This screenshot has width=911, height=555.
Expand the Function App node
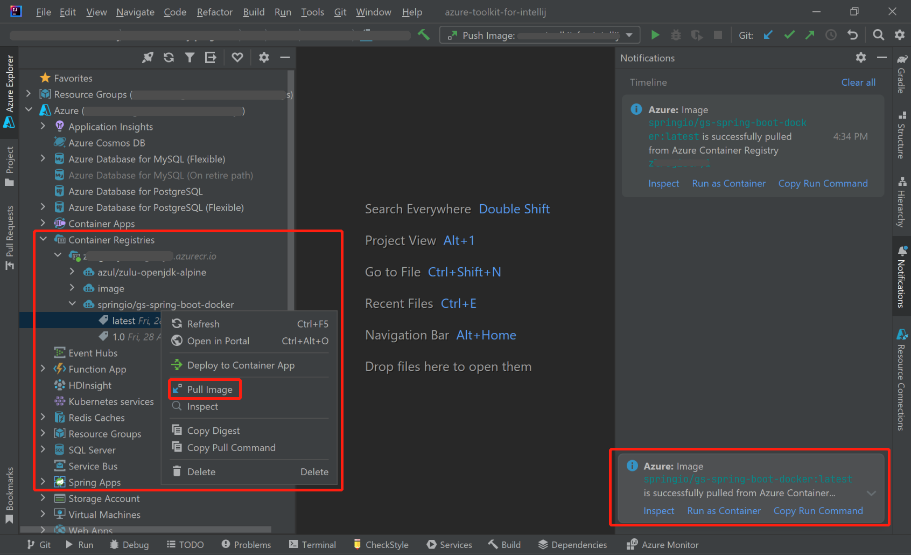(44, 369)
